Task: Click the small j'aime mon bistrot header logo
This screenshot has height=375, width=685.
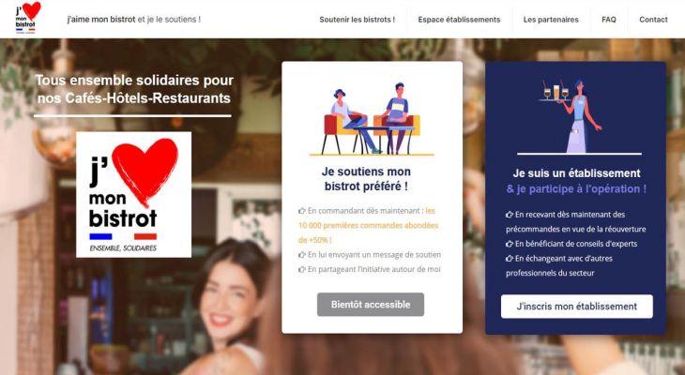Action: [27, 18]
